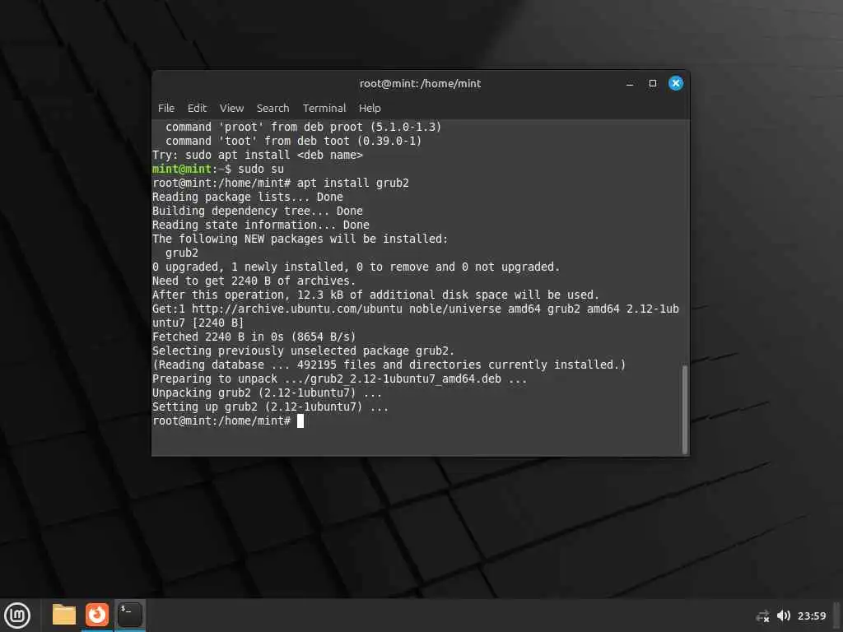The width and height of the screenshot is (843, 632).
Task: Click the terminal vertical scrollbar handle
Action: click(685, 410)
